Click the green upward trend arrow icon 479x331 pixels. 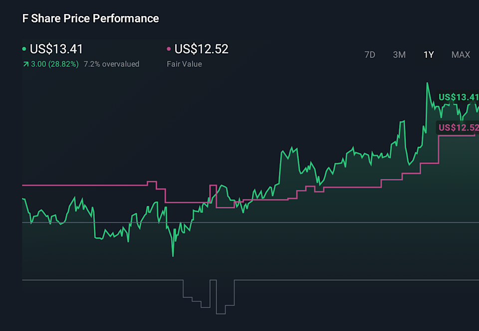[25, 64]
